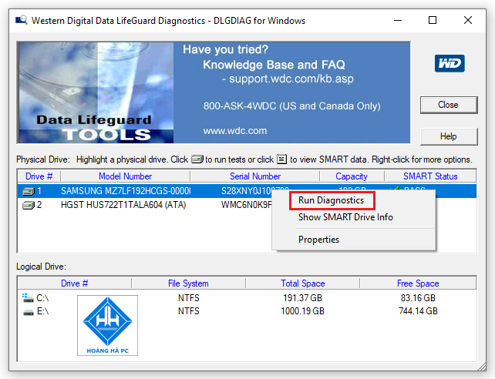Maximize the DLGDIAG window
Viewport: 495px width, 379px height.
(433, 21)
